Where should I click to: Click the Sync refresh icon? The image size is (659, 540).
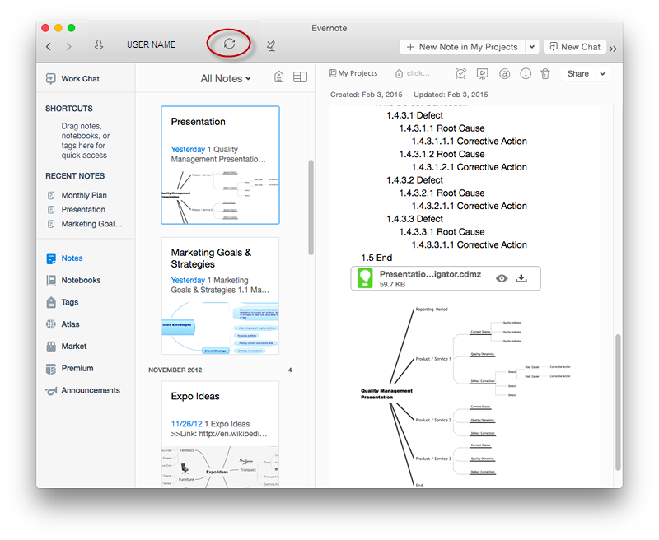(x=229, y=44)
